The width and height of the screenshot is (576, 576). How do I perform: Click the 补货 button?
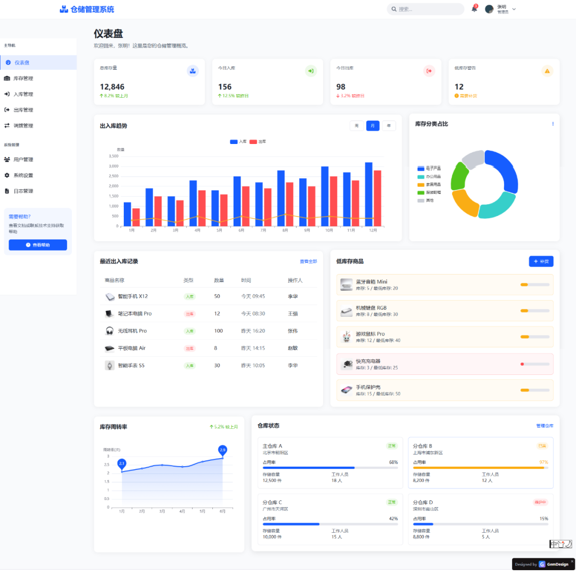[x=541, y=261]
